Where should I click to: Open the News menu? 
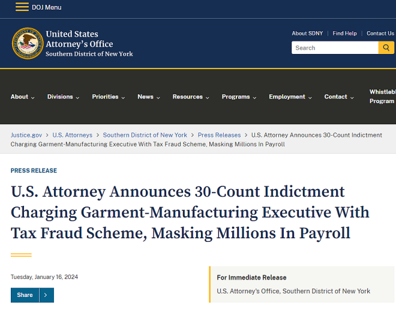click(x=149, y=97)
